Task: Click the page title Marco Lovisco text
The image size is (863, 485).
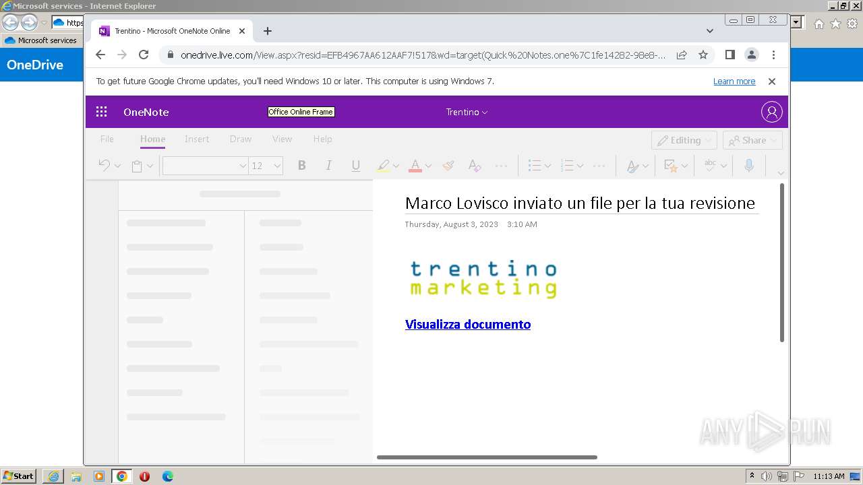Action: pos(580,203)
